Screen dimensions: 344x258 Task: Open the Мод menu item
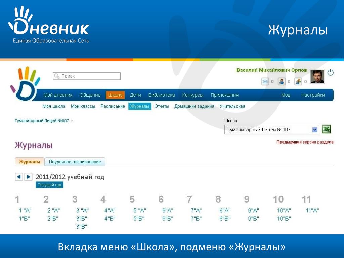(x=286, y=95)
